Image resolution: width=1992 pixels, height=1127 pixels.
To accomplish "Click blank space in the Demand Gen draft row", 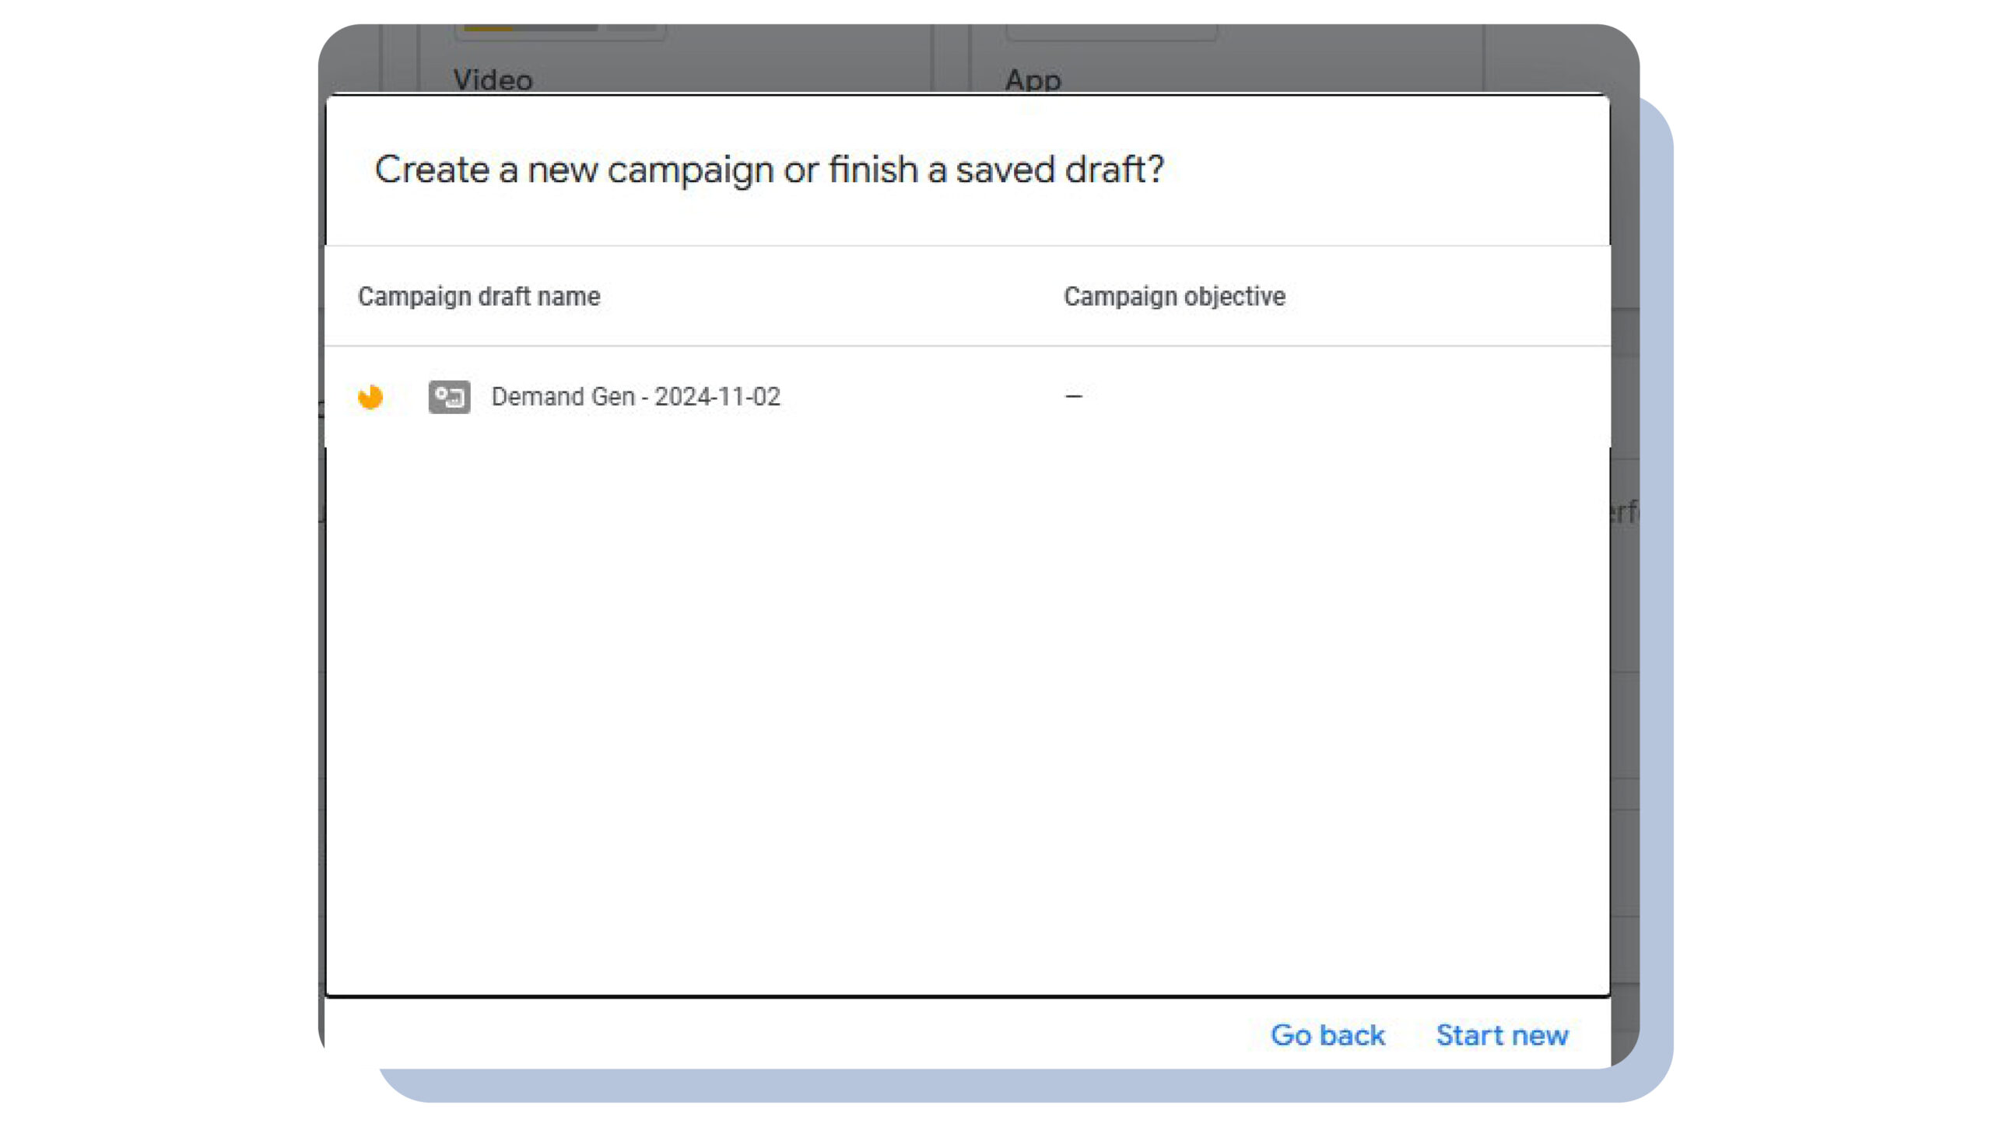I will pos(1323,397).
